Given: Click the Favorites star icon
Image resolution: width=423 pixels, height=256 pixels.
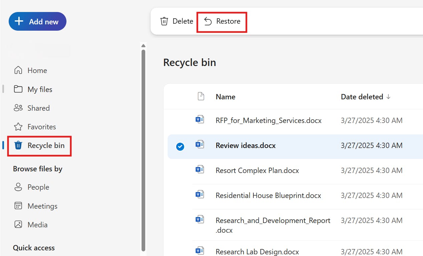Looking at the screenshot, I should (x=18, y=127).
